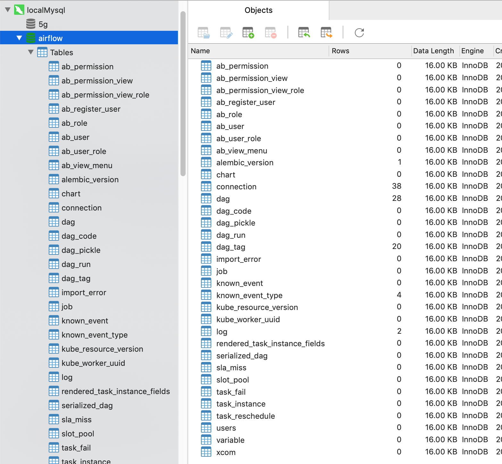
Task: Select the dag_run row in Objects list
Action: pyautogui.click(x=345, y=235)
